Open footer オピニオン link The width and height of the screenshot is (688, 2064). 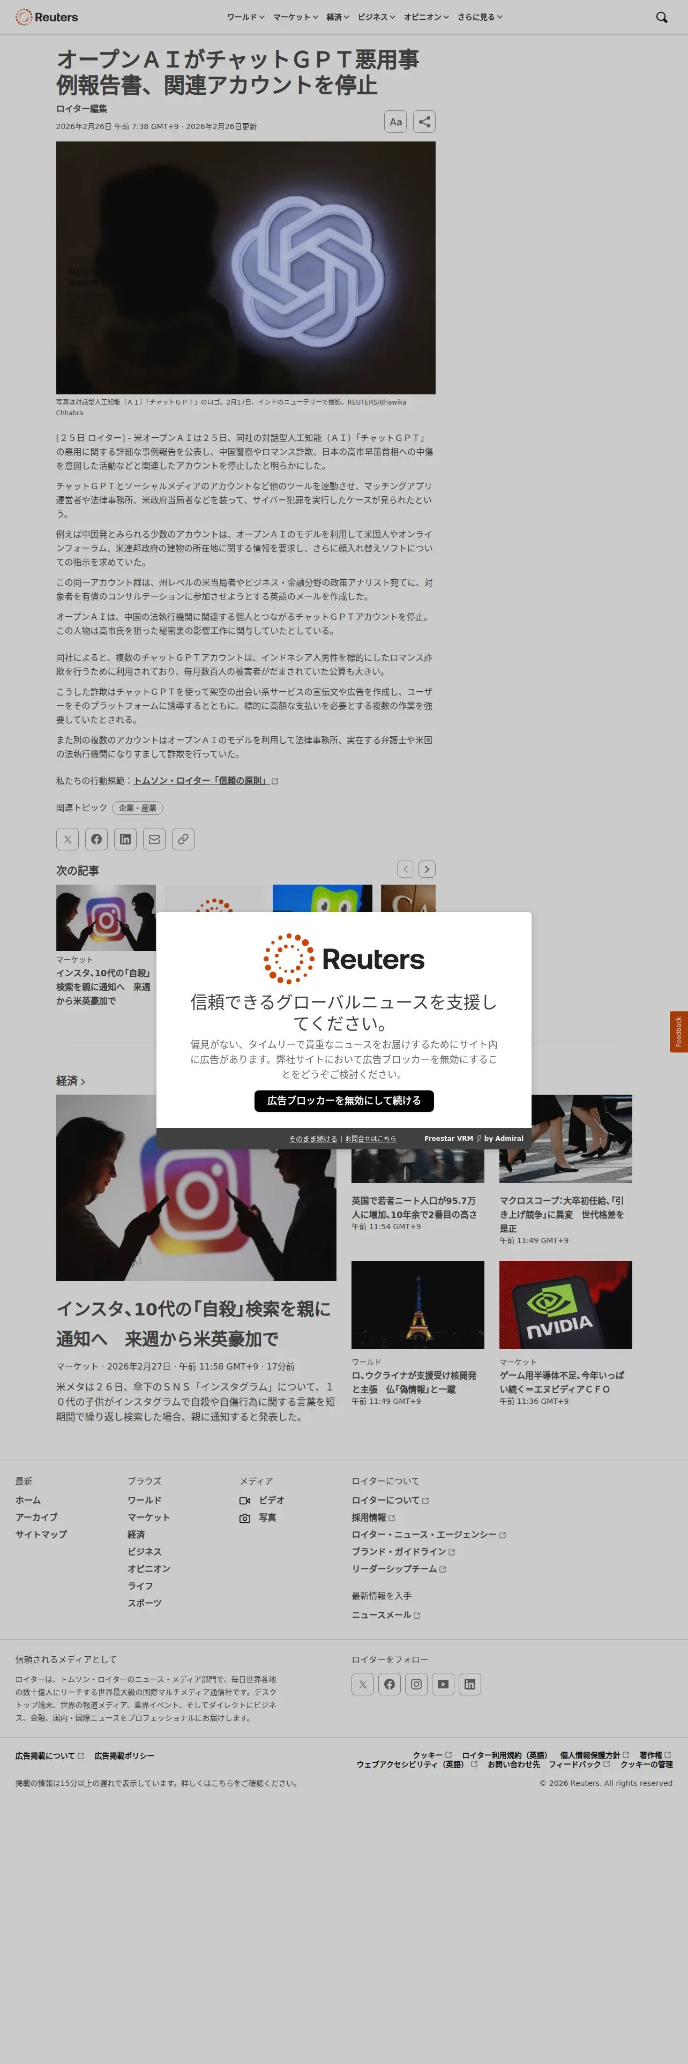pyautogui.click(x=149, y=1569)
